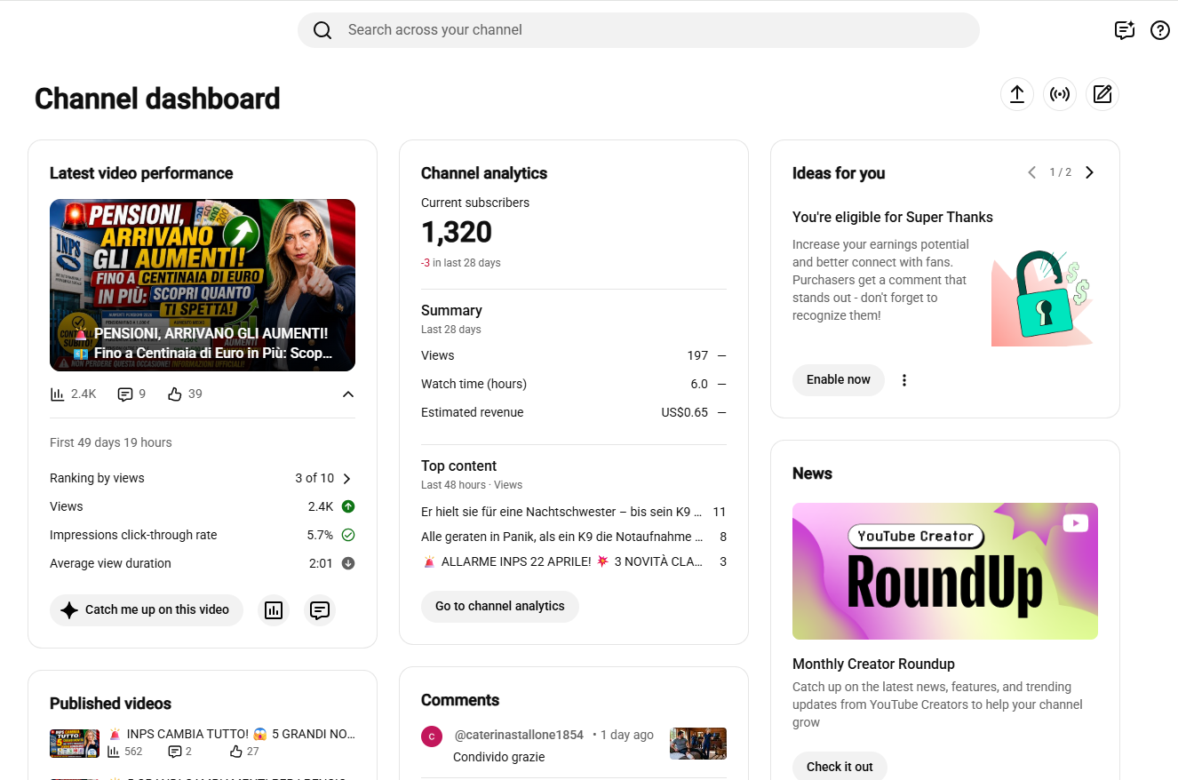Click the 'INPS CAMBIA TUTTO!' published video title

pos(231,734)
